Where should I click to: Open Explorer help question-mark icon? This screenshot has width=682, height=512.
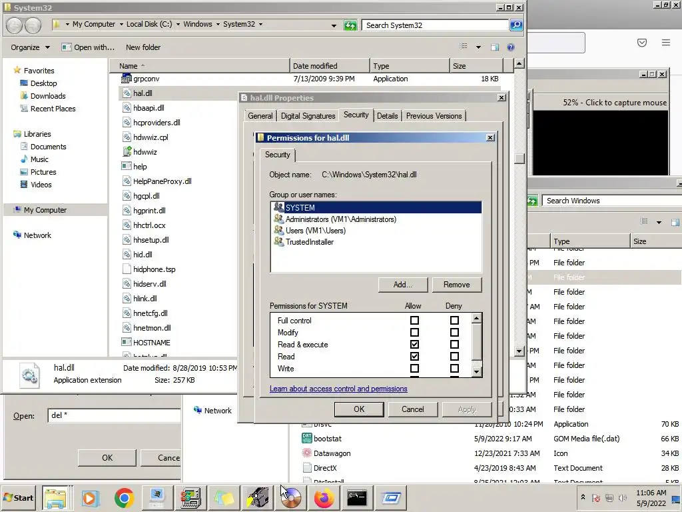(511, 47)
